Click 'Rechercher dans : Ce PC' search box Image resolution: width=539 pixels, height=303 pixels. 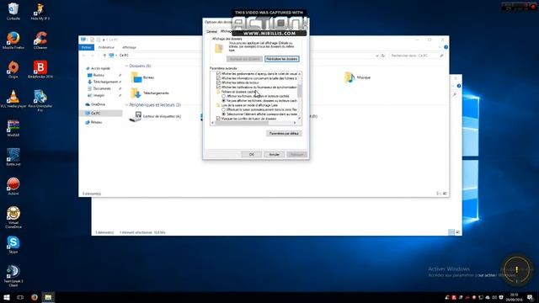(x=417, y=56)
